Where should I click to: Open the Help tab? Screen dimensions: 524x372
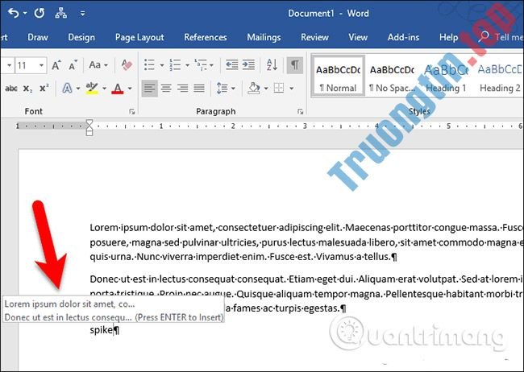[448, 37]
